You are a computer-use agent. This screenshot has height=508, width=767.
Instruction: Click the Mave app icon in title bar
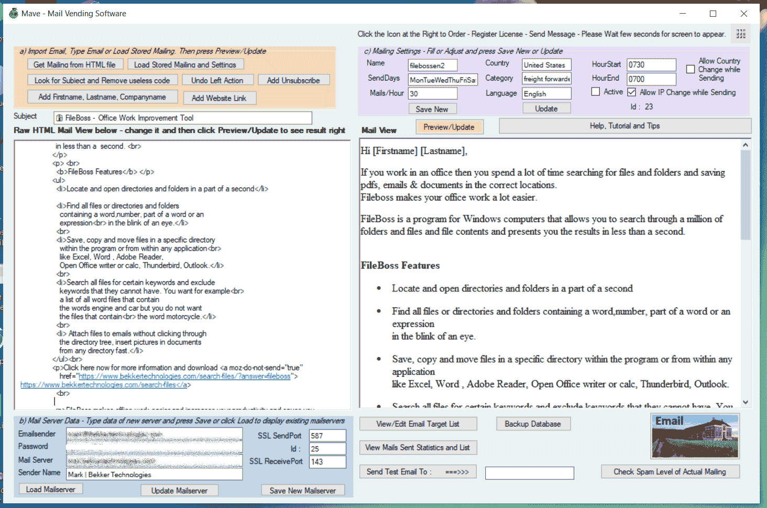coord(13,13)
